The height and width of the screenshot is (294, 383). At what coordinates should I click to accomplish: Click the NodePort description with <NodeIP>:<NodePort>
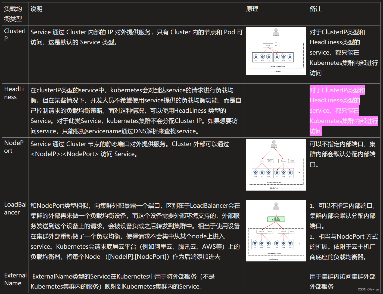(x=130, y=149)
